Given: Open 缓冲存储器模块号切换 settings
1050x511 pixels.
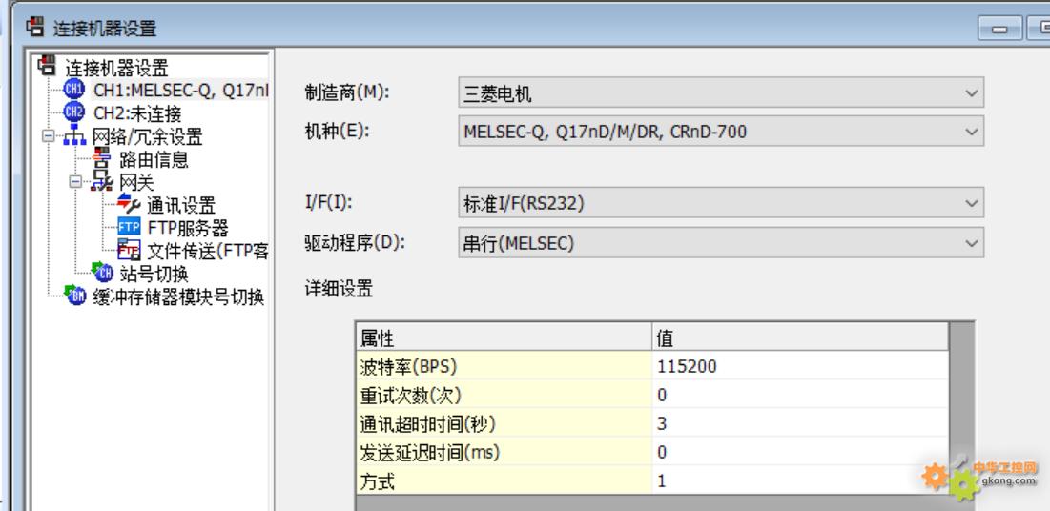Looking at the screenshot, I should pyautogui.click(x=178, y=296).
